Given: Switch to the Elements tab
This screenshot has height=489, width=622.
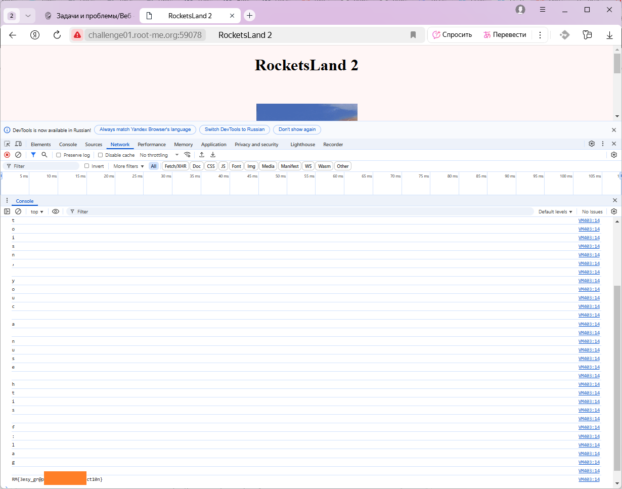Looking at the screenshot, I should pos(41,144).
